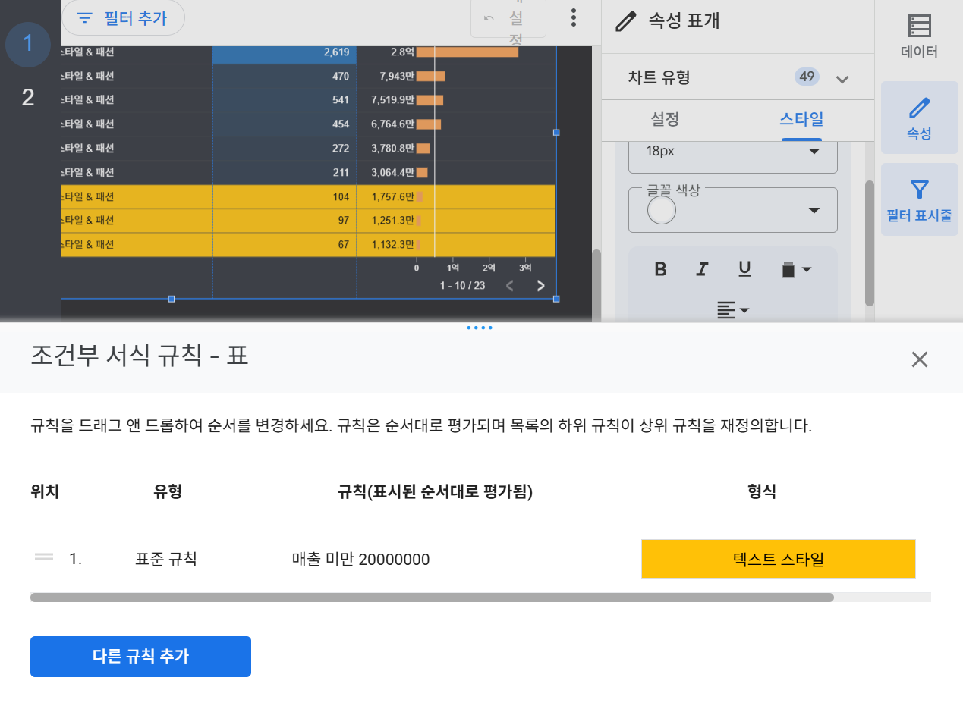Click the table cell 6,764.6만

(x=392, y=124)
